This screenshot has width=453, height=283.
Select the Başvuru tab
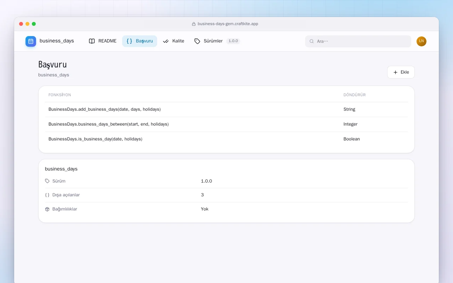pos(139,41)
